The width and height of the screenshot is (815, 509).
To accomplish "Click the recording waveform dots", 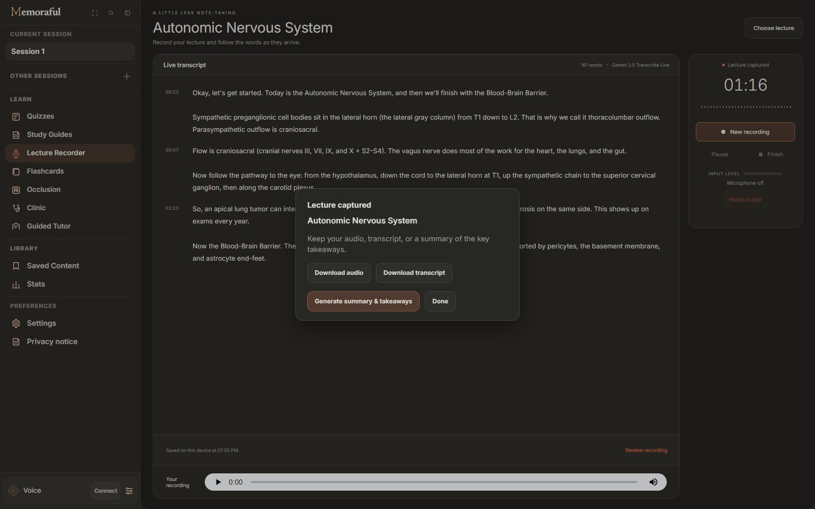I will [746, 107].
